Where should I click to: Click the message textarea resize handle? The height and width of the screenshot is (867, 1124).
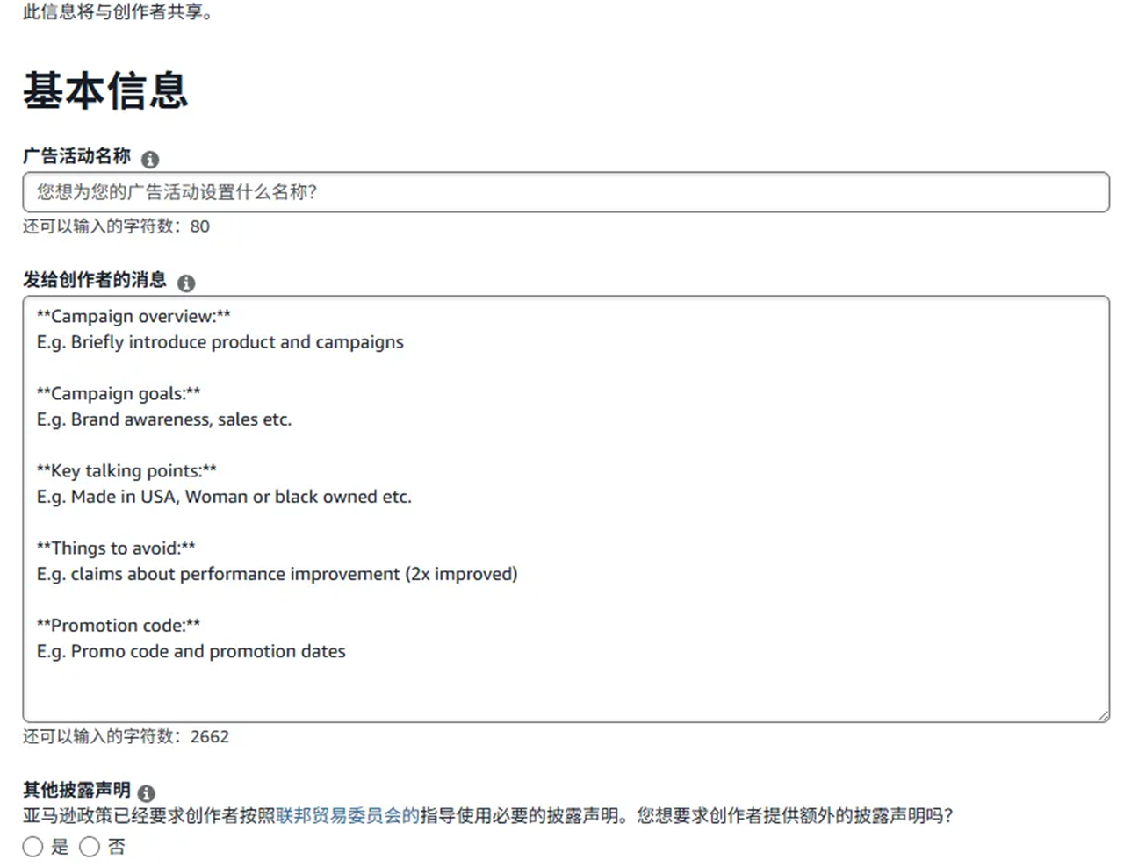click(1103, 716)
